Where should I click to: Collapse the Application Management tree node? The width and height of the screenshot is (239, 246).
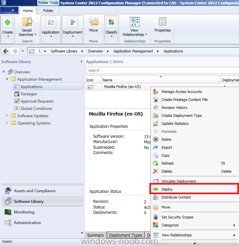point(7,79)
